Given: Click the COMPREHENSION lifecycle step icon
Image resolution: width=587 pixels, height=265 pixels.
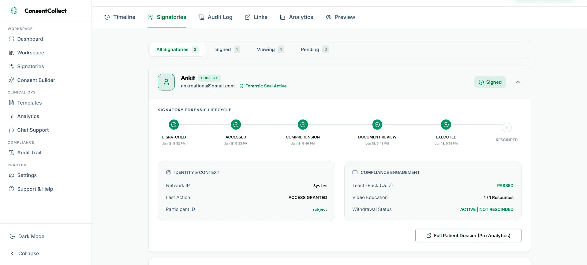Looking at the screenshot, I should tap(303, 125).
